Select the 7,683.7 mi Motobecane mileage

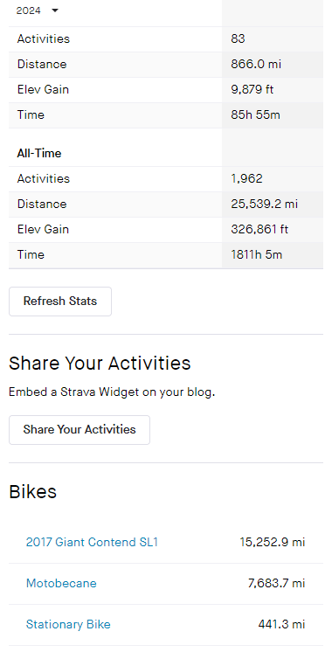[276, 583]
